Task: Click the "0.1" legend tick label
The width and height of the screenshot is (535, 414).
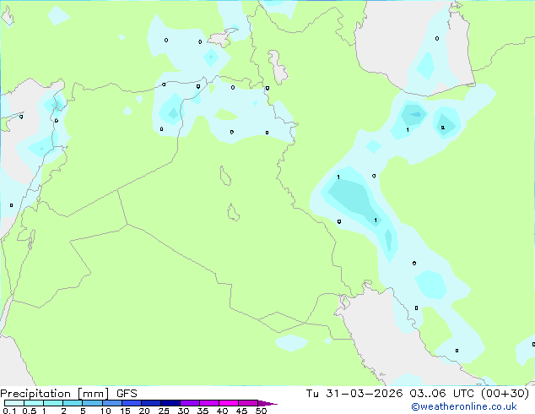Action: (x=9, y=411)
